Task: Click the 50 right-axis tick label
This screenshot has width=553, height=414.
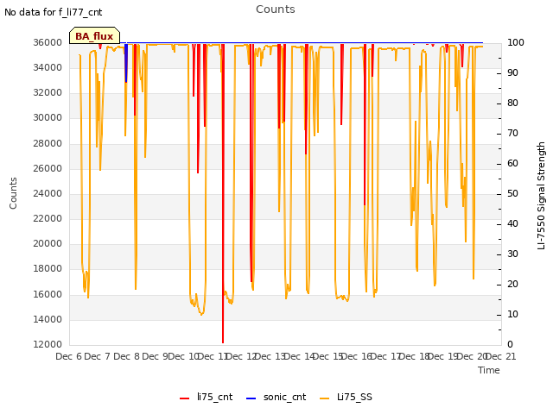Action: pyautogui.click(x=512, y=193)
